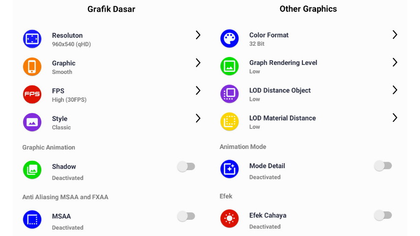This screenshot has width=420, height=236.
Task: Enable the Mode Detail toggle
Action: [383, 166]
